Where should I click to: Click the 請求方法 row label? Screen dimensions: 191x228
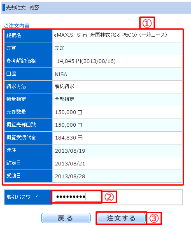(x=16, y=86)
